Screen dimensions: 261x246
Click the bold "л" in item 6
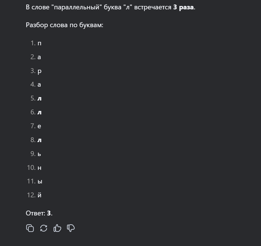(x=39, y=112)
